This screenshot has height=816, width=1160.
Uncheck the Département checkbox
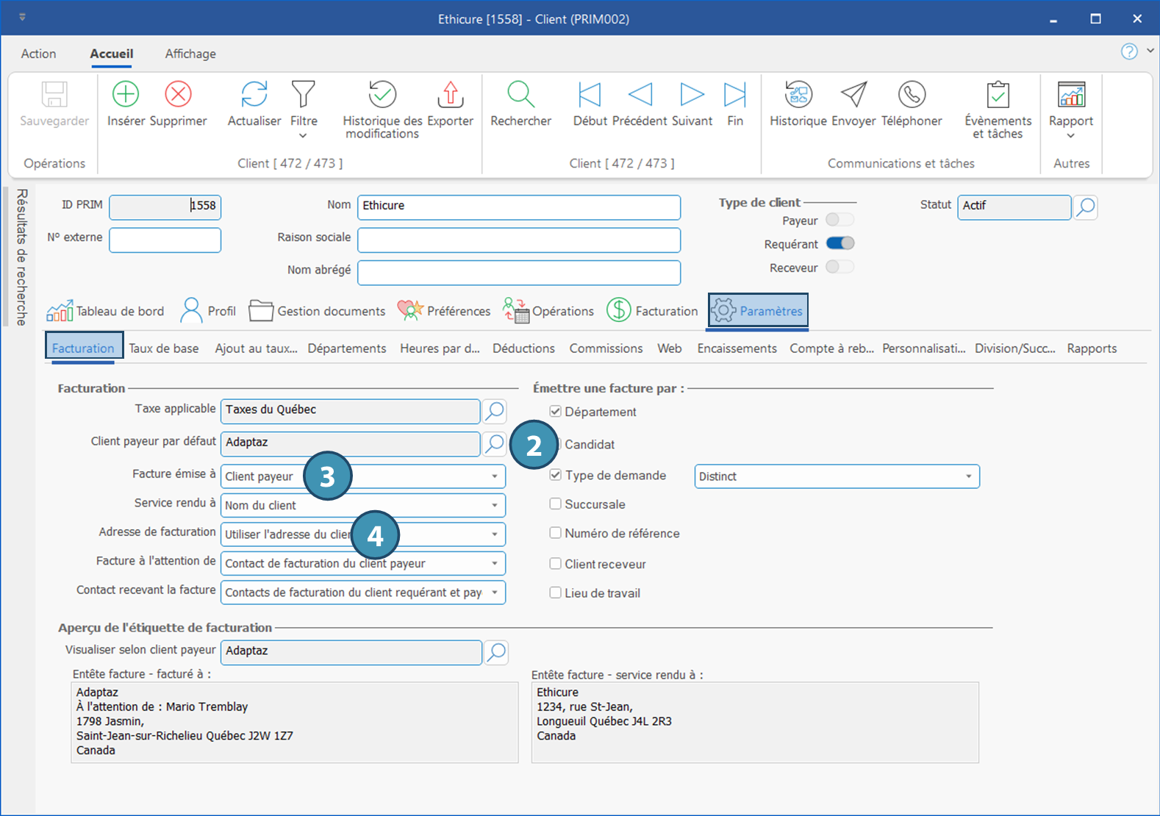tap(556, 412)
